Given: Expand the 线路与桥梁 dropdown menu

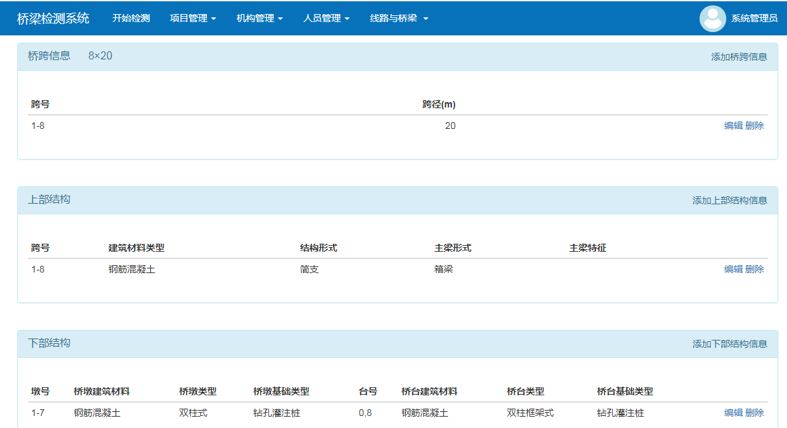Looking at the screenshot, I should tap(399, 19).
